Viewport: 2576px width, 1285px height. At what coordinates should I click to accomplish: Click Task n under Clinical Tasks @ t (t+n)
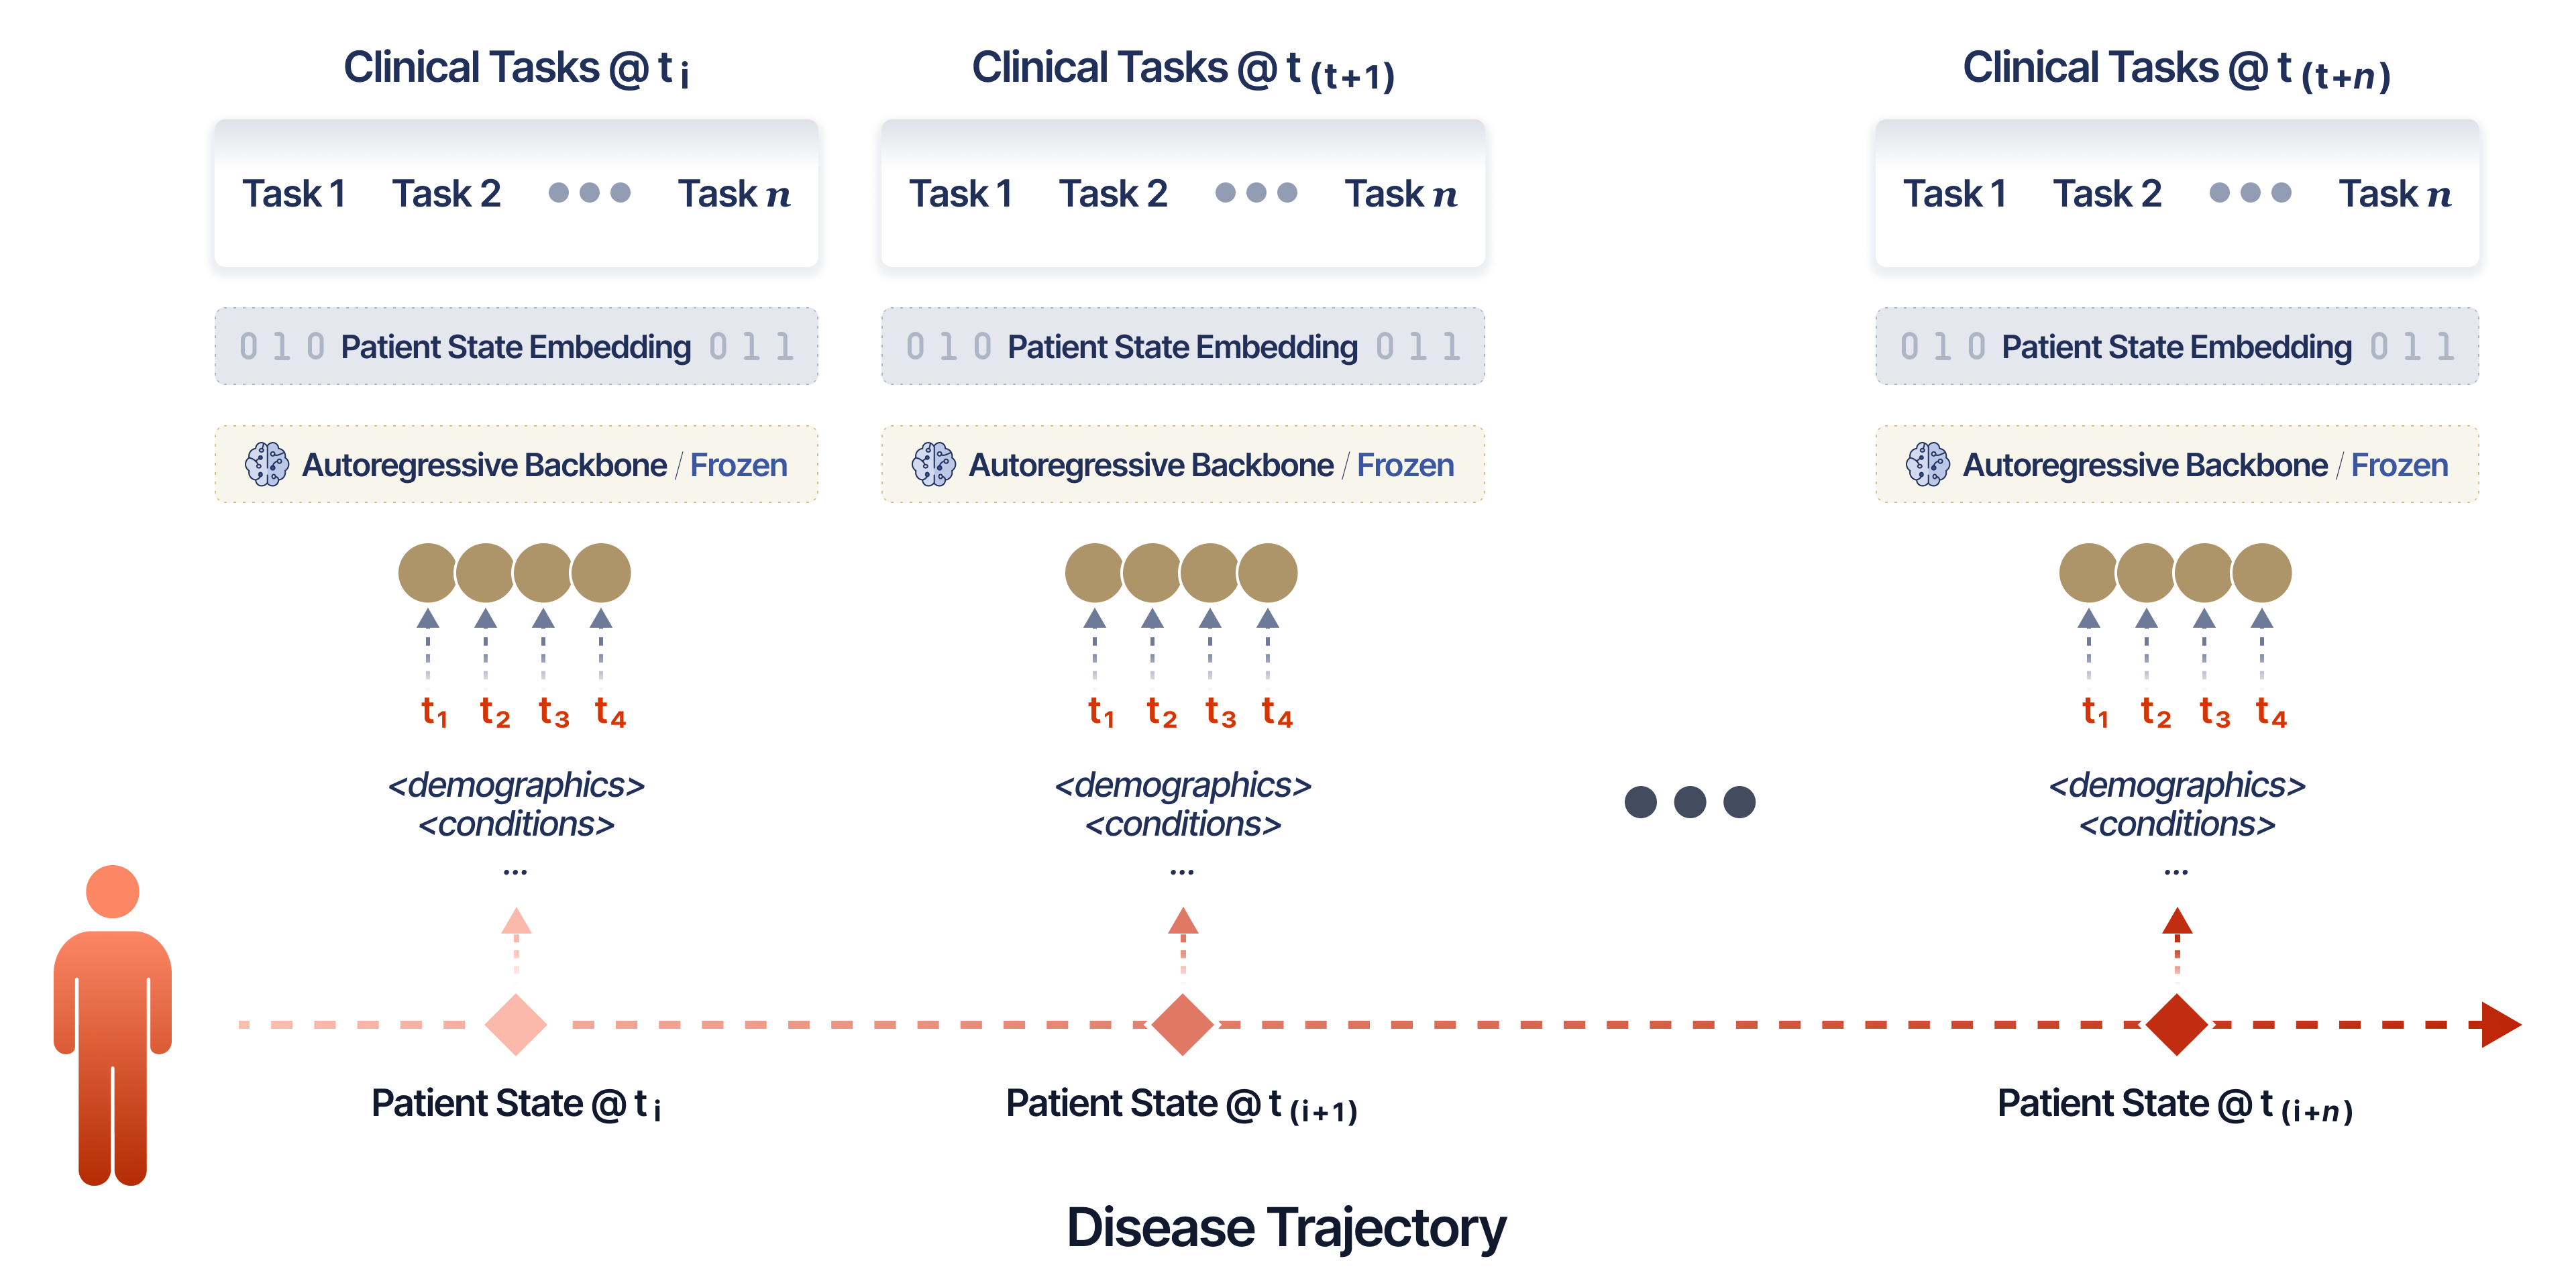(2395, 194)
